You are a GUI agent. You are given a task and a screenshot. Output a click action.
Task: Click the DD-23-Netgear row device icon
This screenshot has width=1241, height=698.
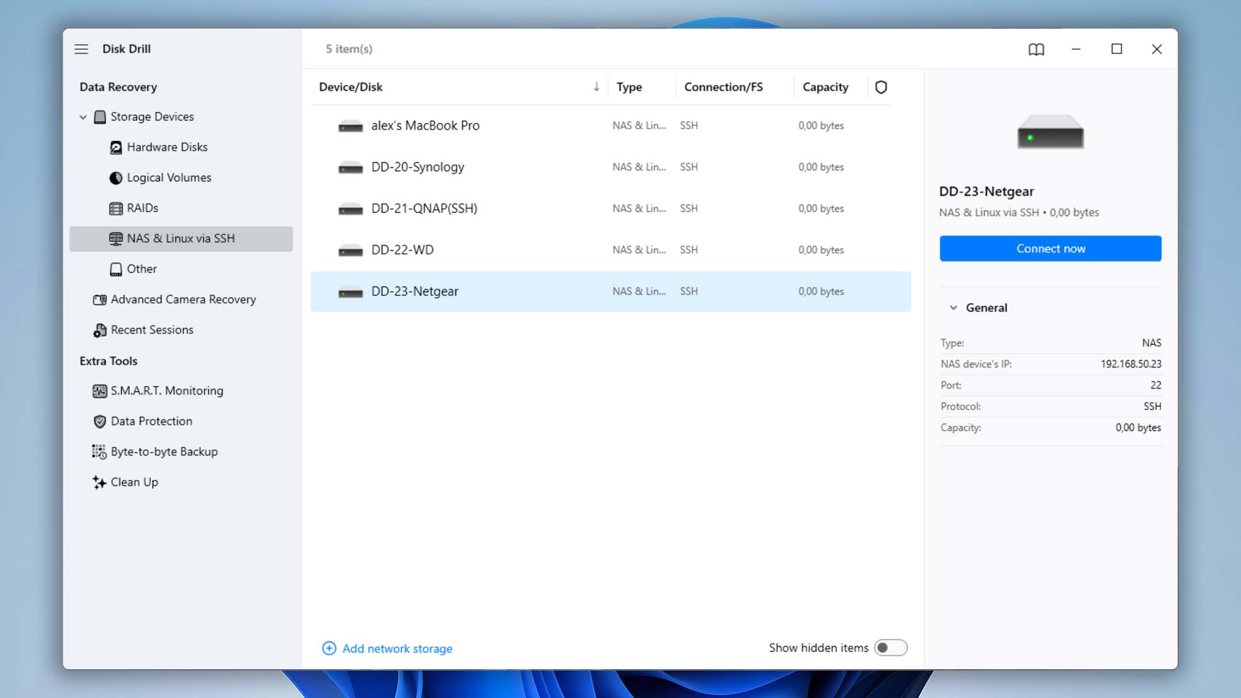[x=351, y=292]
